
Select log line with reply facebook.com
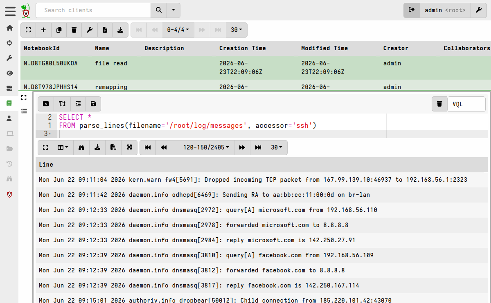pyautogui.click(x=261, y=285)
